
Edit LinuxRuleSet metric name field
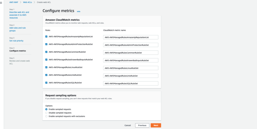tap(131, 68)
